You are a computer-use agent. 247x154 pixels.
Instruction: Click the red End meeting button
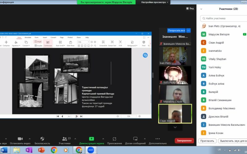[184, 140]
